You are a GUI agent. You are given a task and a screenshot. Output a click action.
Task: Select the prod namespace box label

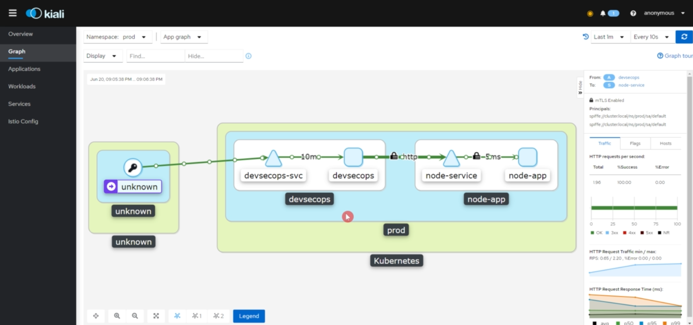396,230
